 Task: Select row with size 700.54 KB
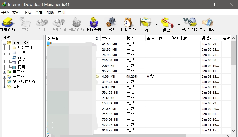138,120
